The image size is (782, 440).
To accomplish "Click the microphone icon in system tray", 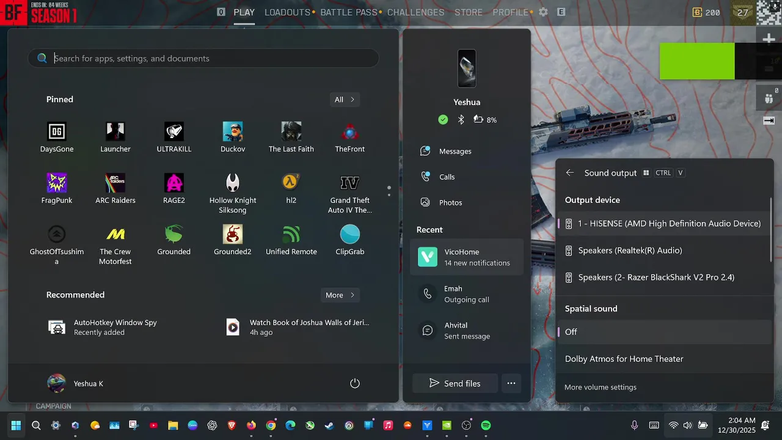I will pos(634,425).
